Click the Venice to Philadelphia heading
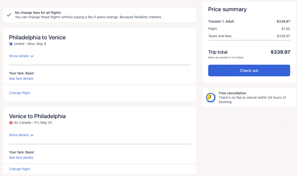The width and height of the screenshot is (297, 176). point(37,116)
